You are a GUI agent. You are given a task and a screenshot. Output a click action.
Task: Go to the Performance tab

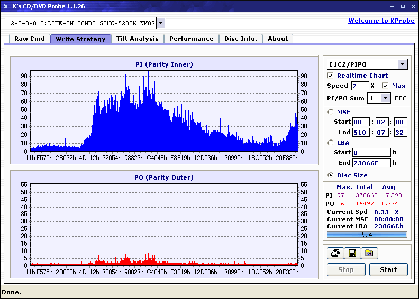pyautogui.click(x=192, y=39)
